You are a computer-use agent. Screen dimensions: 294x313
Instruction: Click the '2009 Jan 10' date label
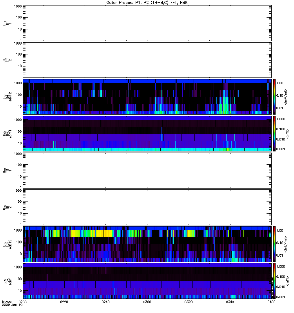click(x=12, y=305)
